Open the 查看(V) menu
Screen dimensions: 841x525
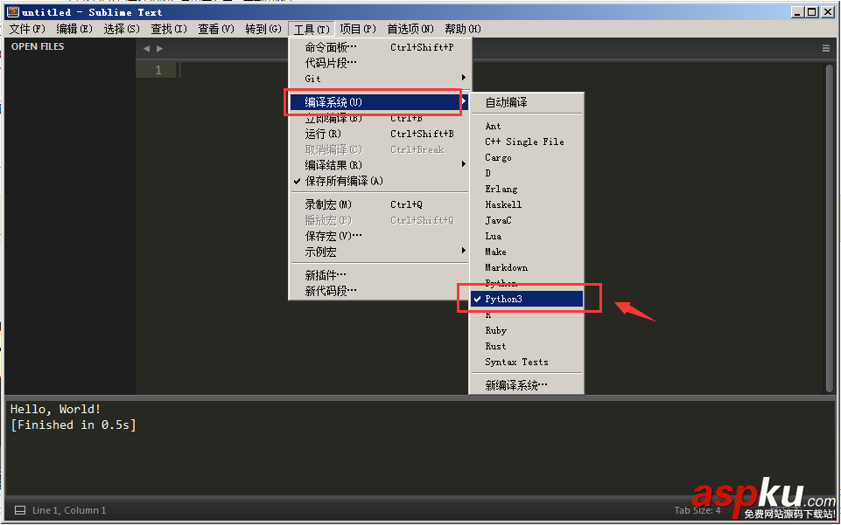point(216,29)
